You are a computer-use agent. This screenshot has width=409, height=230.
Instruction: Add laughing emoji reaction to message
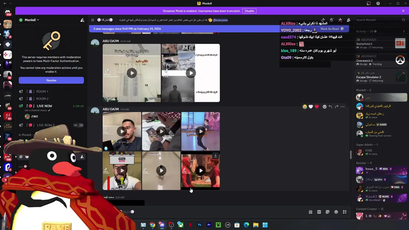pos(305,107)
